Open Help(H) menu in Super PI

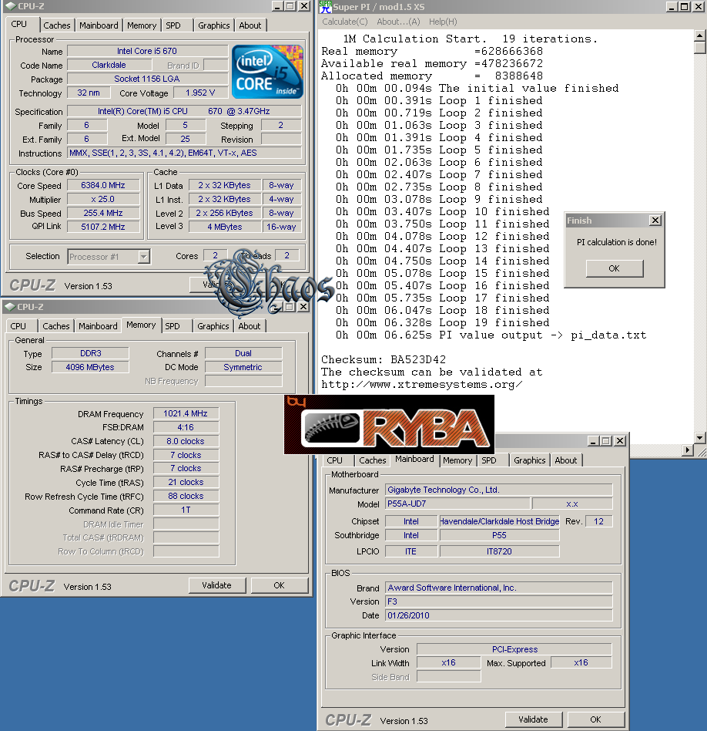(x=443, y=22)
